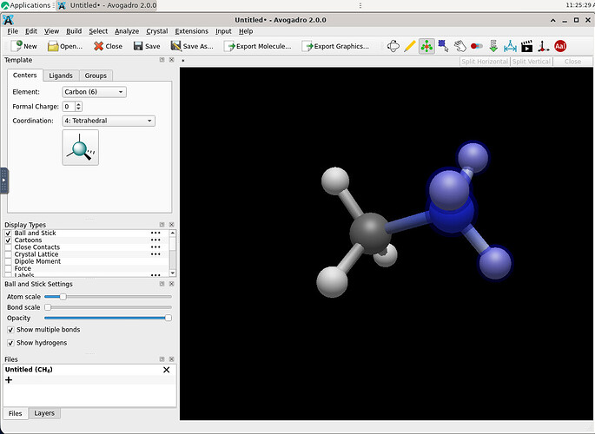
Task: Choose the Manipulate hand tool
Action: [x=459, y=46]
